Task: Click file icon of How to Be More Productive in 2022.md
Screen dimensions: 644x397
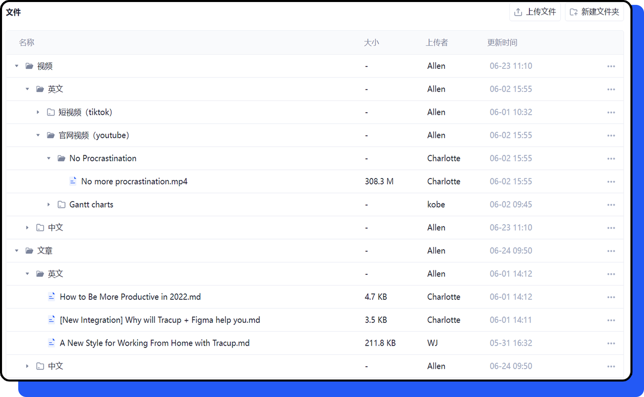Action: click(51, 297)
